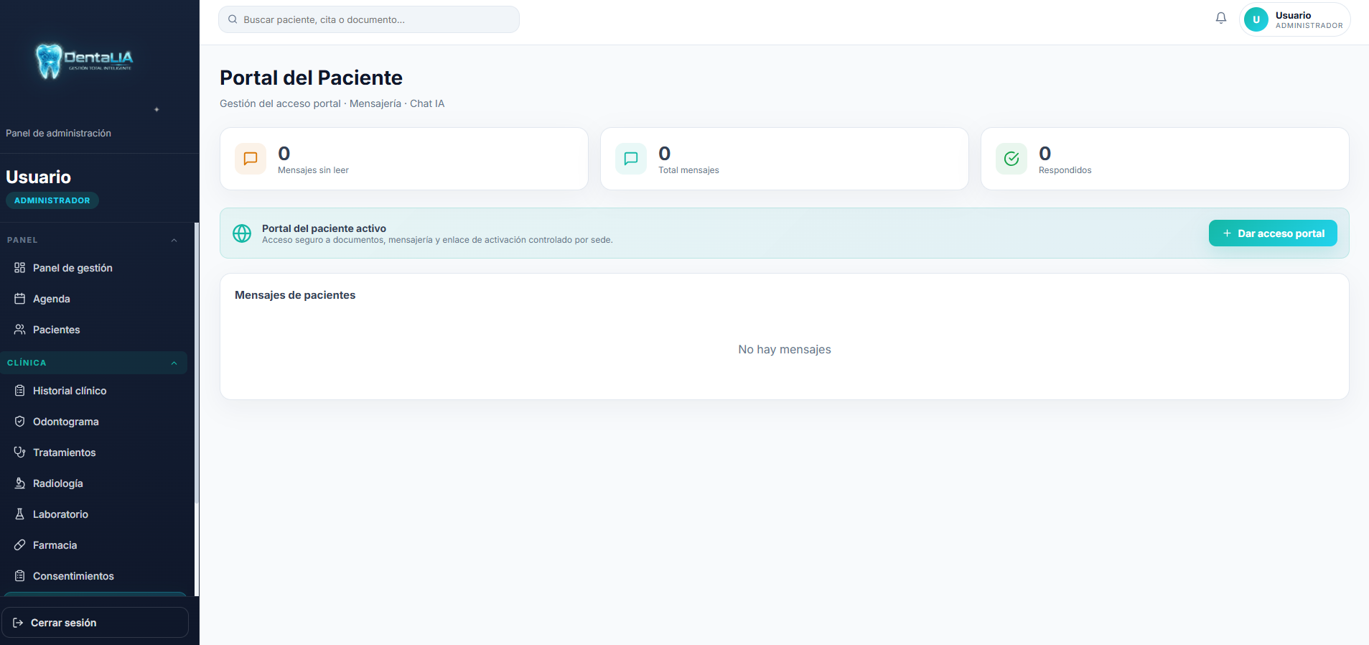This screenshot has width=1369, height=645.
Task: Collapse the CLÍNICA sidebar section
Action: pos(174,363)
